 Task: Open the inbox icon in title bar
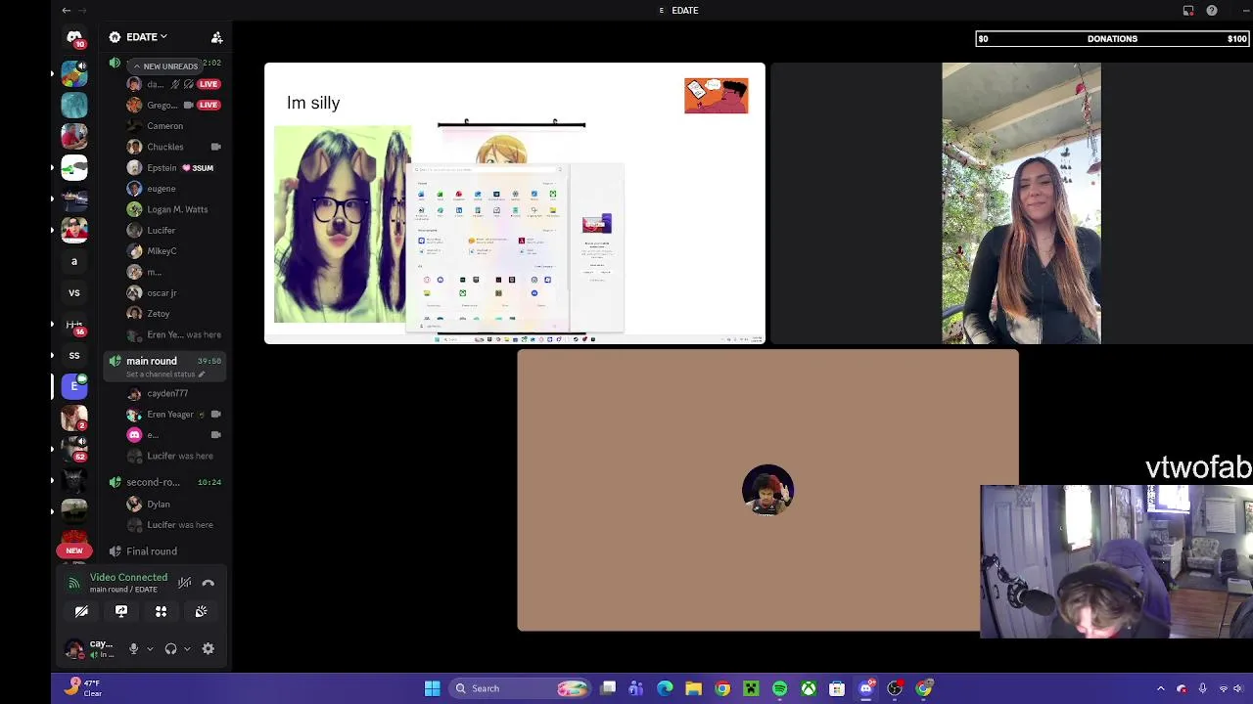1188,10
